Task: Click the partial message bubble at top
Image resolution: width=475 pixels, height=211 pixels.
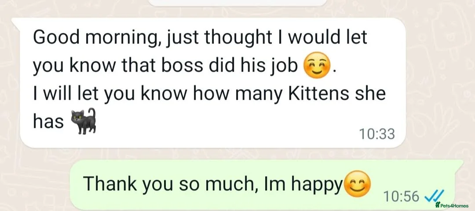Action: [237, 2]
